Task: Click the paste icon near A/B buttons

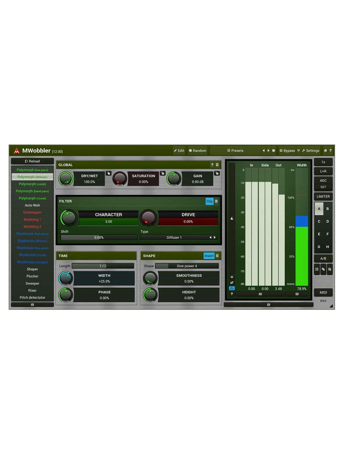Action: tap(330, 270)
